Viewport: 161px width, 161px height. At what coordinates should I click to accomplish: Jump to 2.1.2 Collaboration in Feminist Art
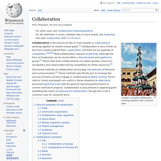click(x=60, y=147)
